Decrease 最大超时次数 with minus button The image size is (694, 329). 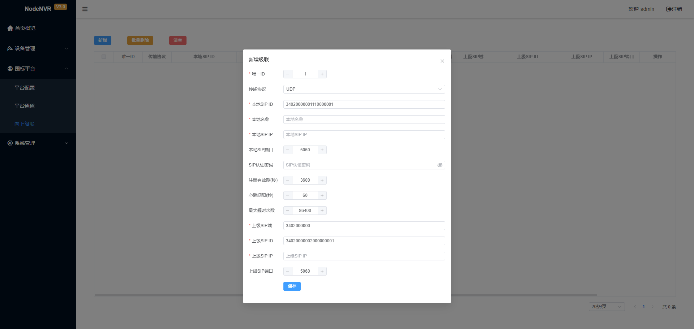tap(288, 211)
